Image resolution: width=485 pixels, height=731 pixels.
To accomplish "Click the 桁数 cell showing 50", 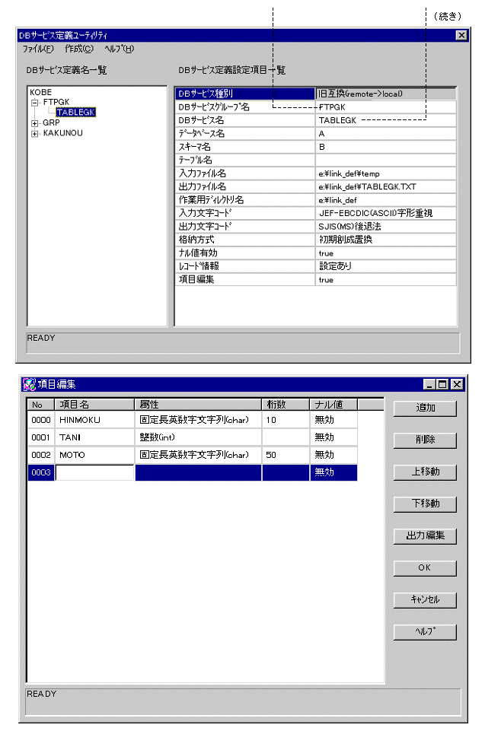I will point(286,455).
